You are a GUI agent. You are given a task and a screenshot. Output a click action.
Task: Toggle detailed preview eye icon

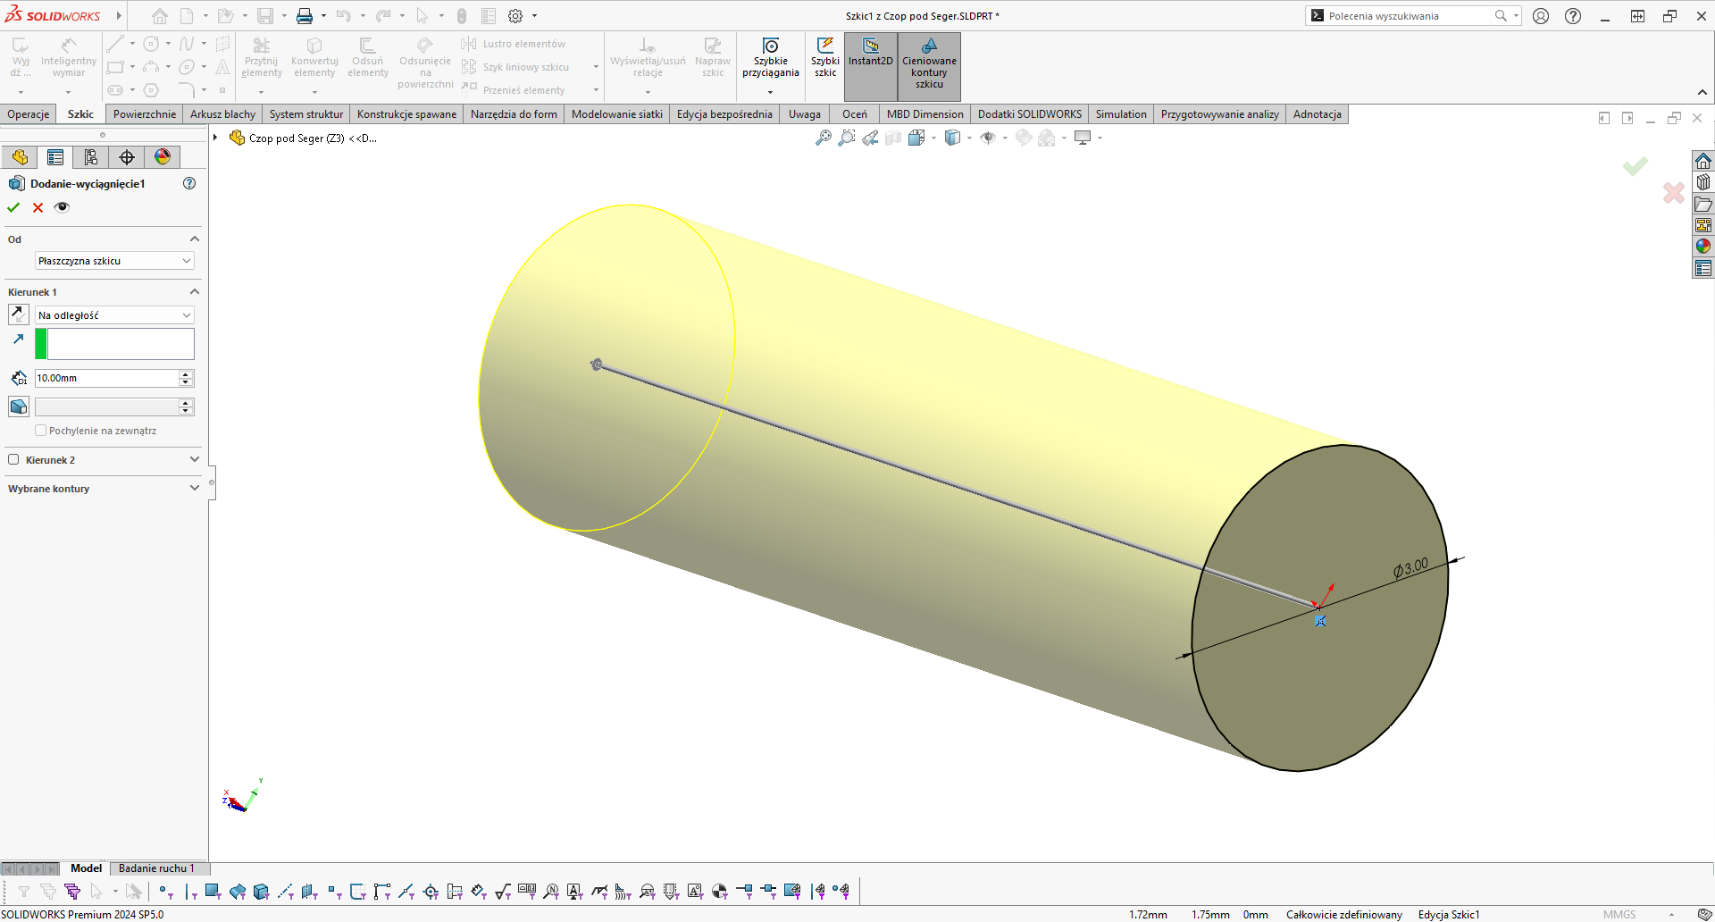coord(62,207)
